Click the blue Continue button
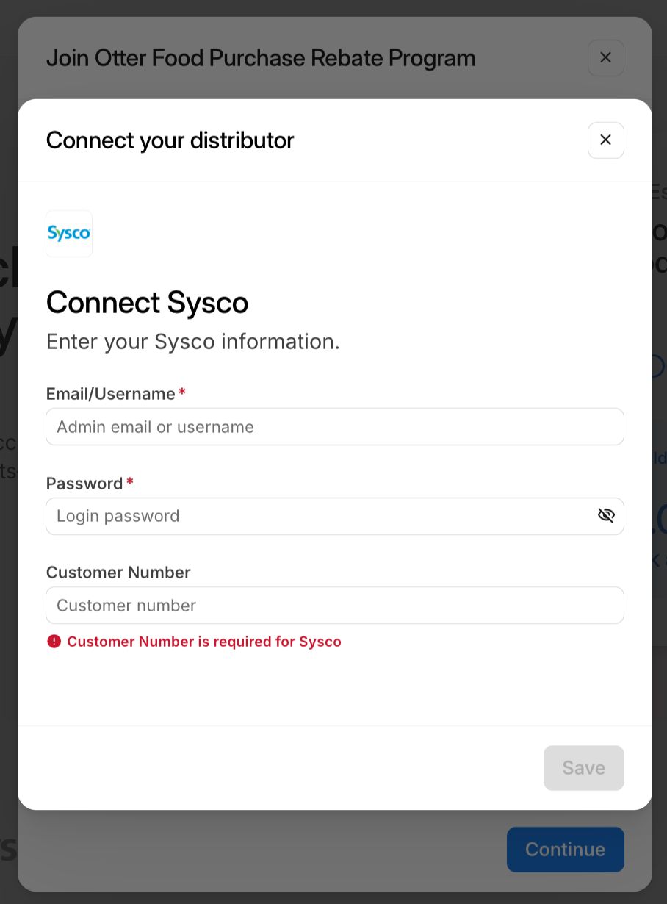667x904 pixels. pyautogui.click(x=565, y=850)
